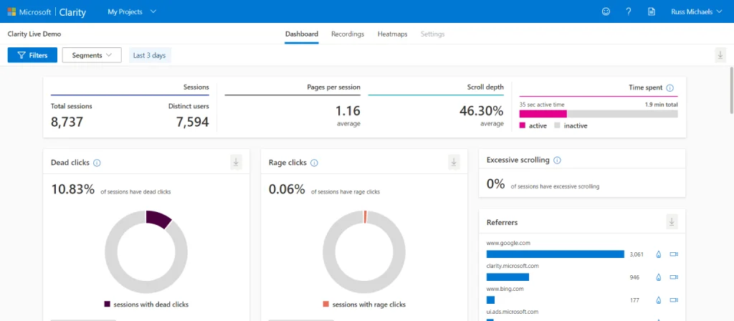Screen dimensions: 734x321
Task: Switch to the Heatmaps tab
Action: coord(392,34)
